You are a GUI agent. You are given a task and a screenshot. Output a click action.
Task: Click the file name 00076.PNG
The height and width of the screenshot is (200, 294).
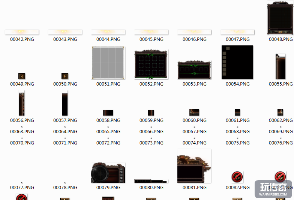point(281,143)
